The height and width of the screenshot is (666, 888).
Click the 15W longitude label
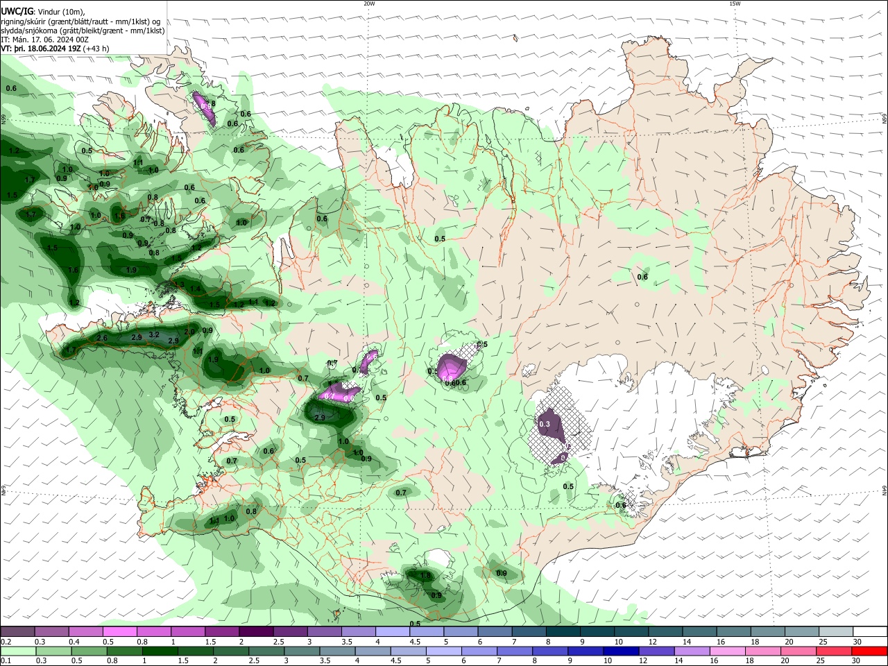tap(735, 3)
